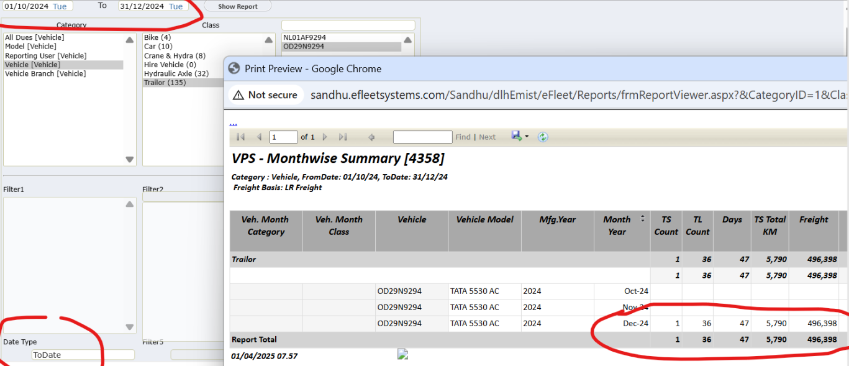
Task: Jump to last page of report
Action: click(342, 137)
